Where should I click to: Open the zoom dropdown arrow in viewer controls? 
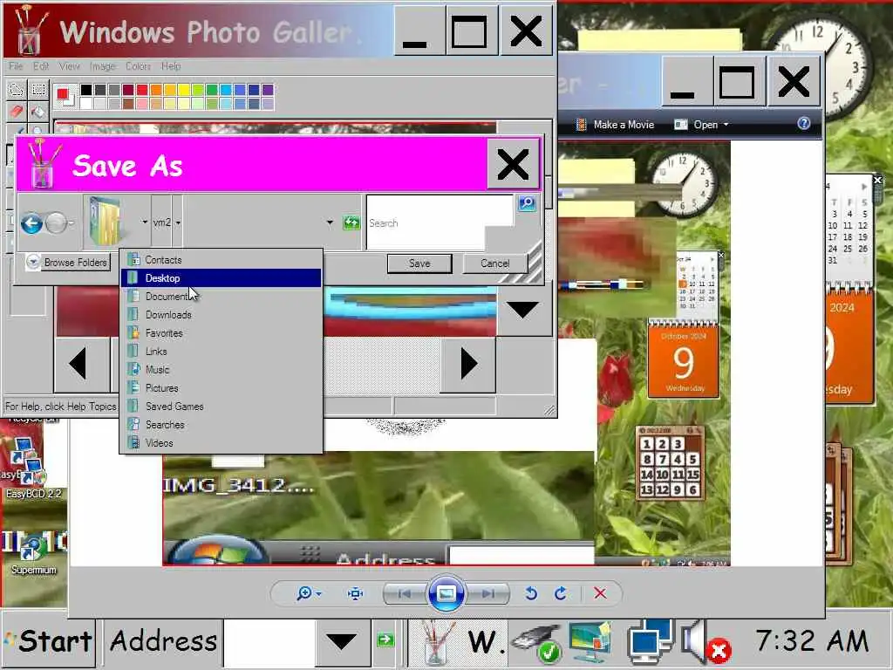(318, 593)
